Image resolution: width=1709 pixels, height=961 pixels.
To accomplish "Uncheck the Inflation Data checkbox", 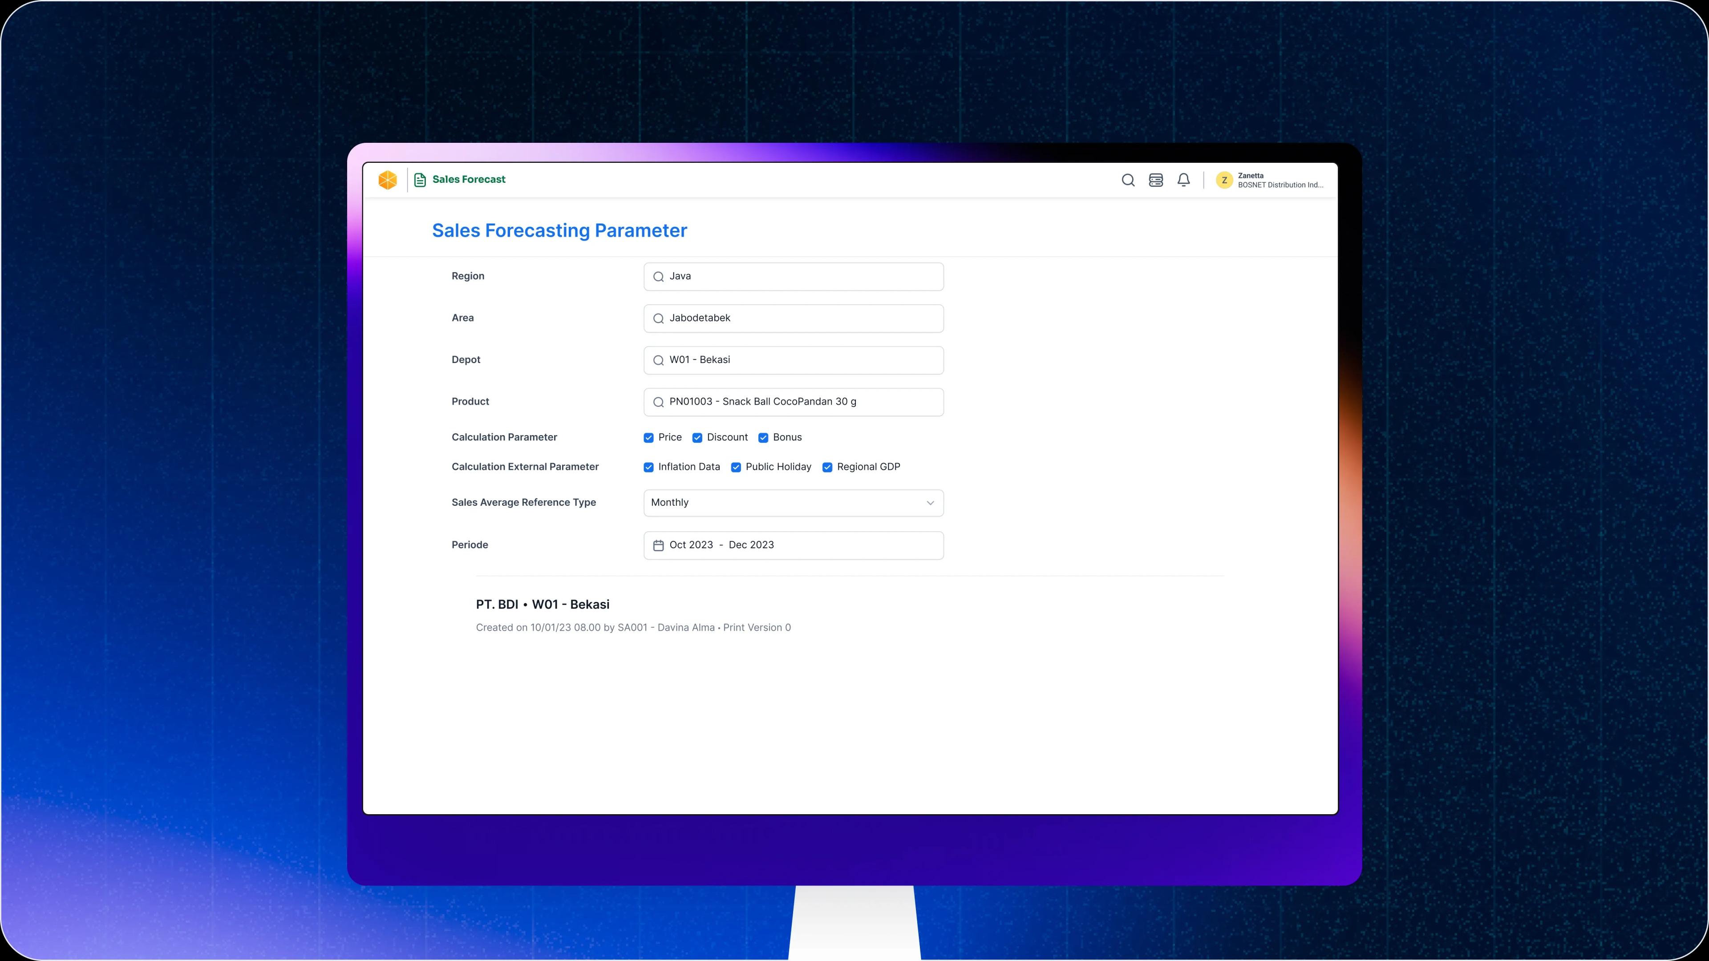I will (x=649, y=468).
